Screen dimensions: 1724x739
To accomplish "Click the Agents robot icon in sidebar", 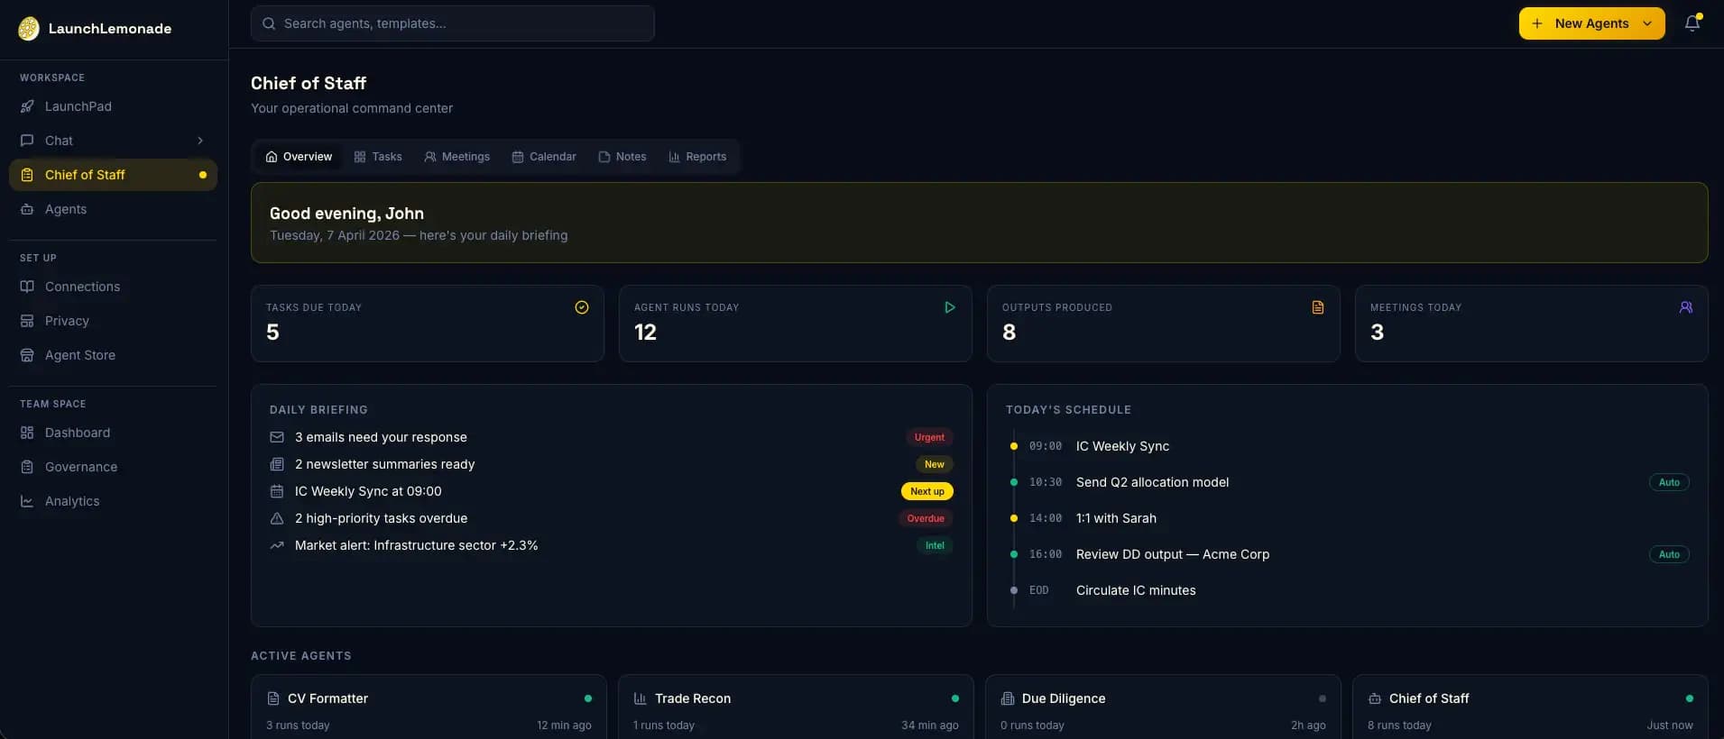I will coord(27,209).
